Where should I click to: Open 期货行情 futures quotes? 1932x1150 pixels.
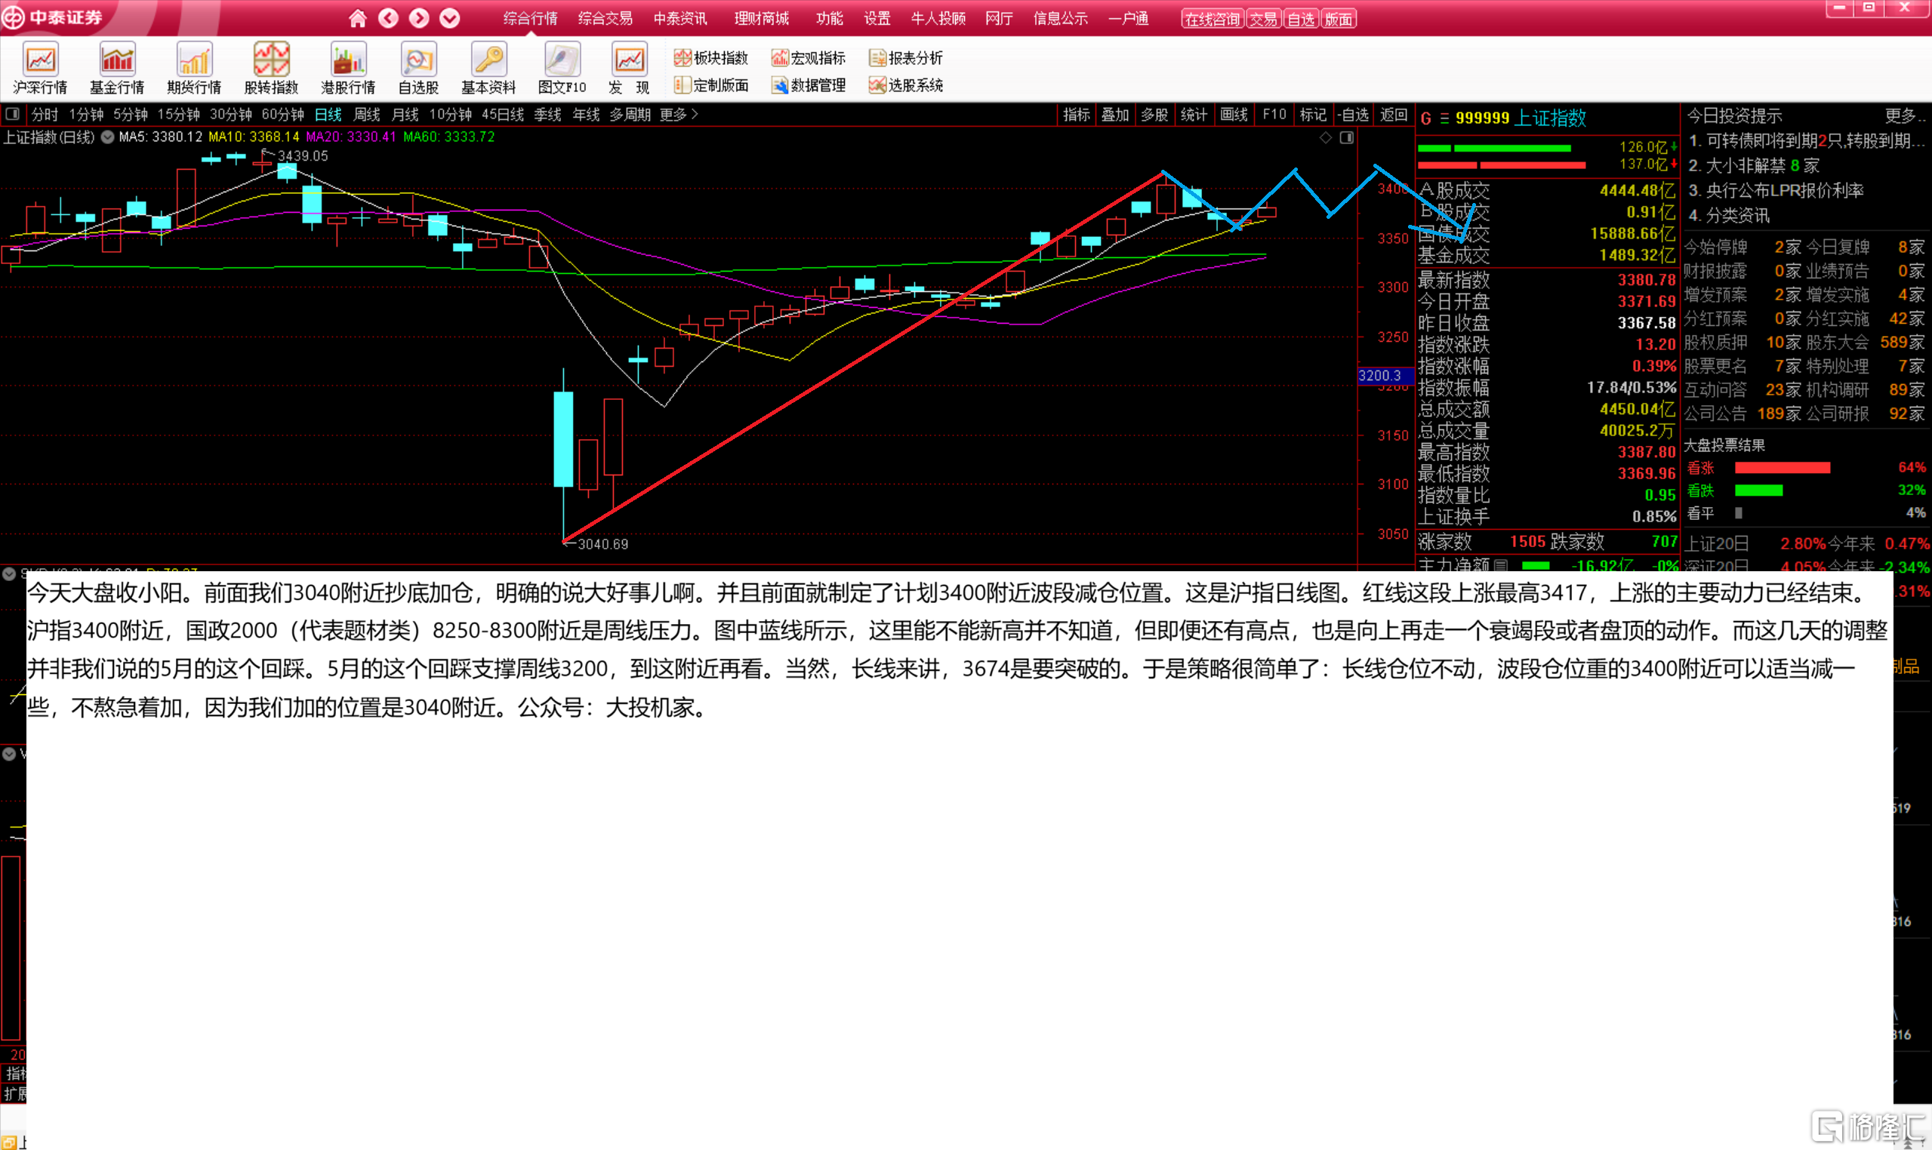(194, 69)
